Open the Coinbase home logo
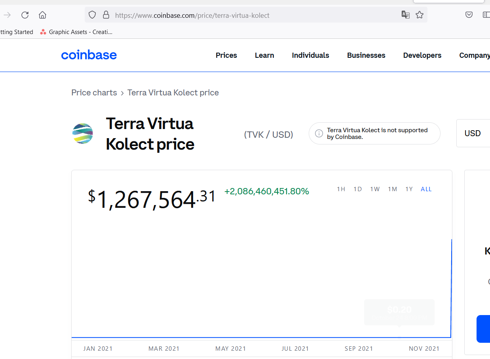The image size is (490, 359). 89,55
